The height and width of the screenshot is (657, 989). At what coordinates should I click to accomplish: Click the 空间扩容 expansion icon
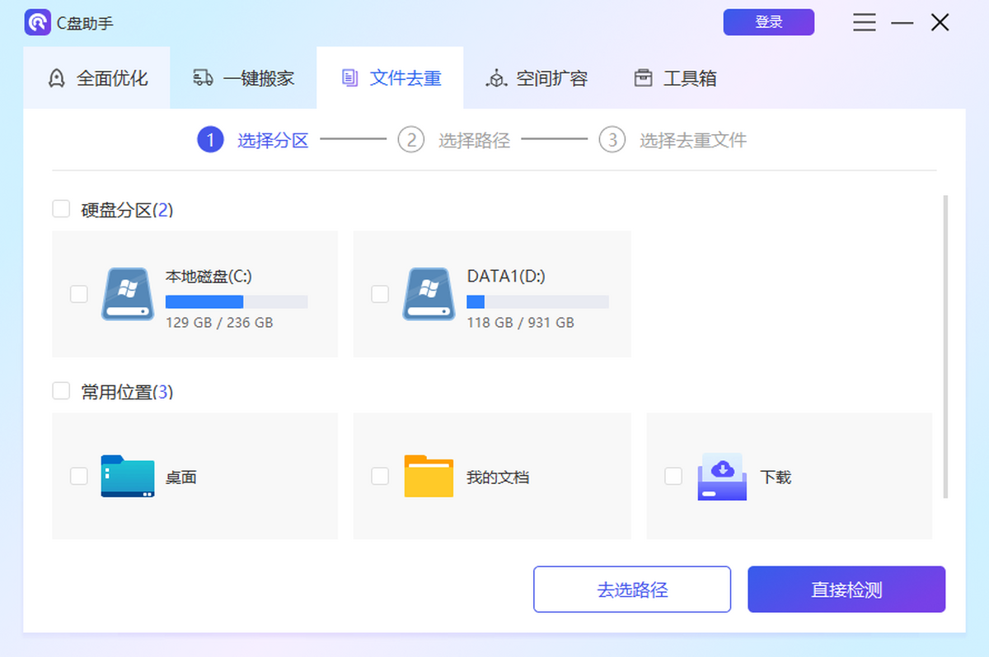click(497, 77)
